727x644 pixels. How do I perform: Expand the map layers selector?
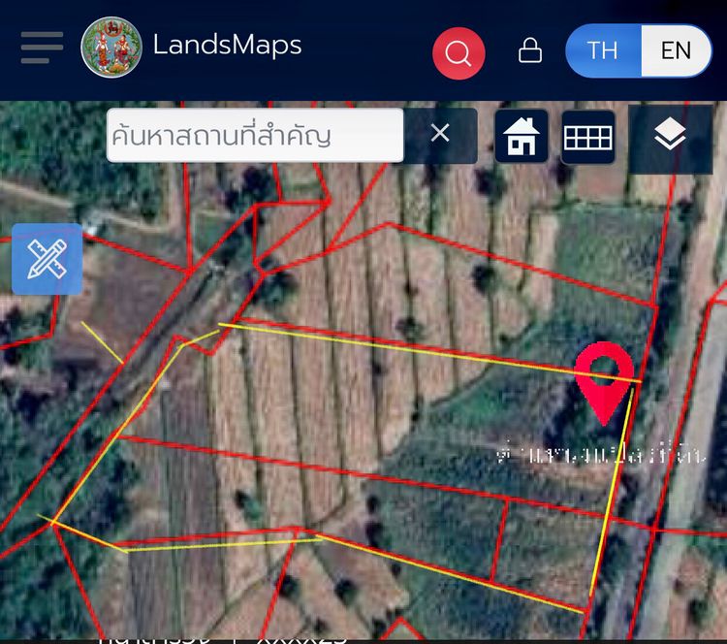670,138
